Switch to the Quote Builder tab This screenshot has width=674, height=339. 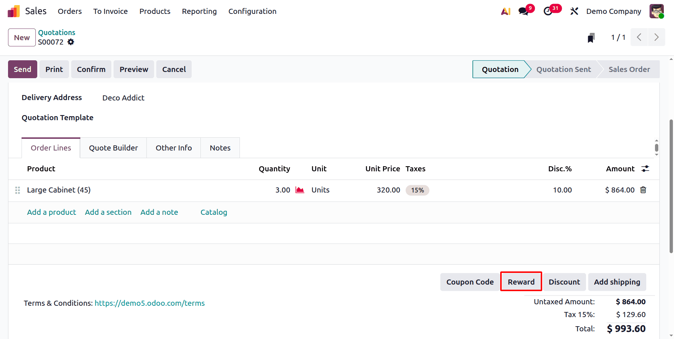tap(113, 148)
